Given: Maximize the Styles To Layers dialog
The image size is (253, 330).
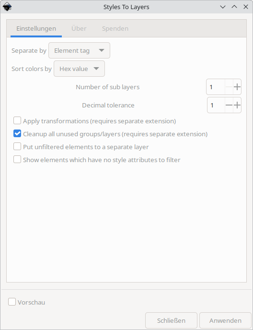Looking at the screenshot, I should click(234, 7).
